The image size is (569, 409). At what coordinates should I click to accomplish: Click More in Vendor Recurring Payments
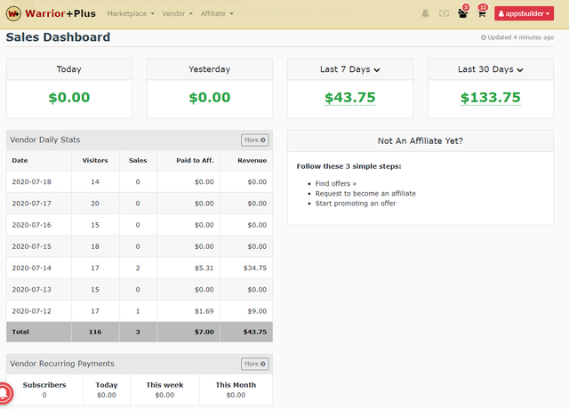click(x=254, y=364)
